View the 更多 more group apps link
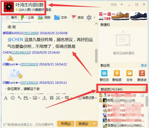Screen dimensions: 149x128 tap(144, 66)
